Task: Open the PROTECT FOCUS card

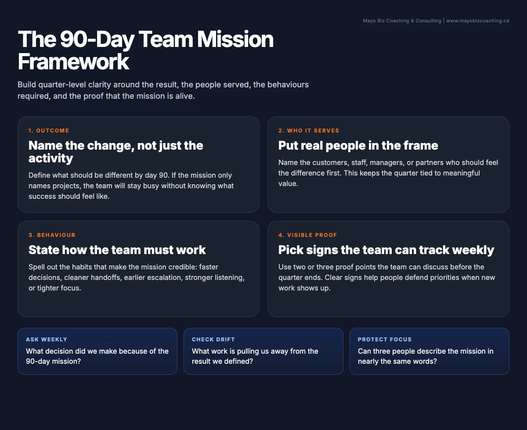Action: point(430,351)
